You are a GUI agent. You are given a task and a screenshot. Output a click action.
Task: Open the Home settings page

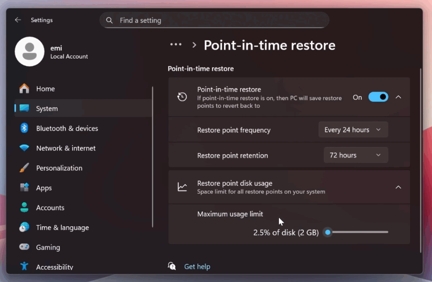tap(46, 89)
